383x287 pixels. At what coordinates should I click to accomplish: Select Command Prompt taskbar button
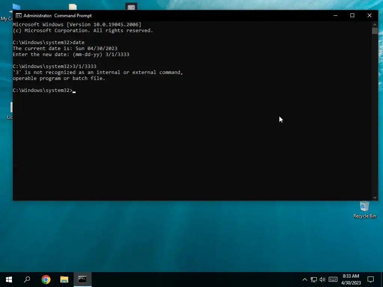coord(82,280)
